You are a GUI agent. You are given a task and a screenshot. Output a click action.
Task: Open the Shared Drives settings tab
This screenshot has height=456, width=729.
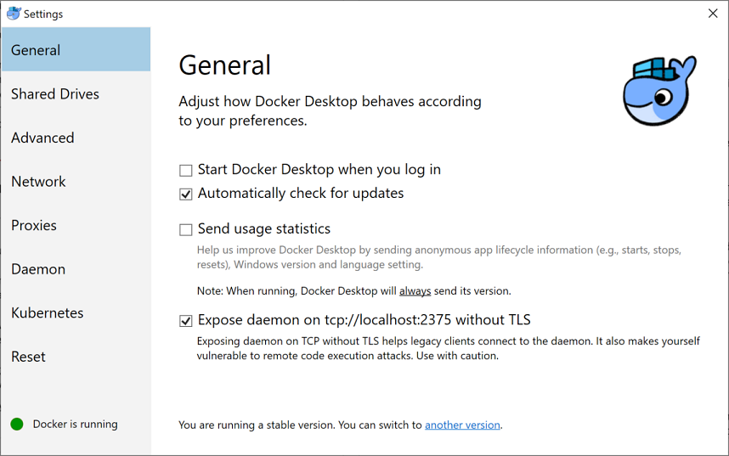pos(55,94)
